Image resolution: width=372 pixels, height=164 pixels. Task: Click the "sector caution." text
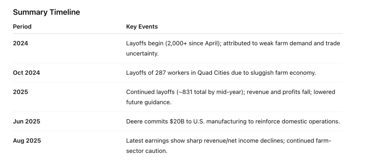(147, 151)
